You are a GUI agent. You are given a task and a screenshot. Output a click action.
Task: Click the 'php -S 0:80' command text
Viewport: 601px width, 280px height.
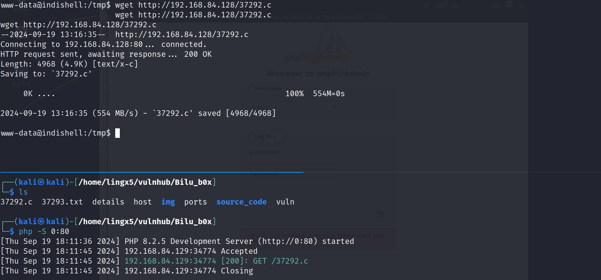[44, 231]
